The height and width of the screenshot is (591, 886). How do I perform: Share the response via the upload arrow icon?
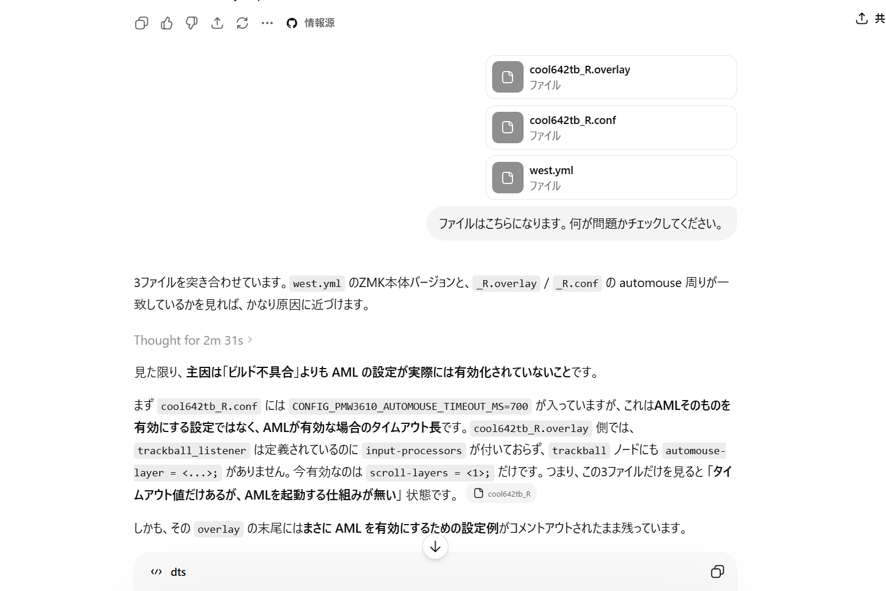coord(217,23)
